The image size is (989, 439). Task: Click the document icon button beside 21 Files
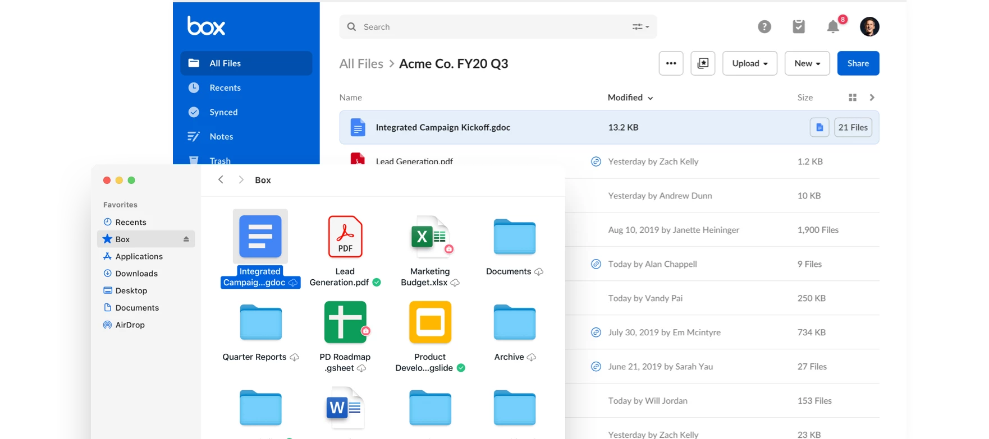coord(819,127)
